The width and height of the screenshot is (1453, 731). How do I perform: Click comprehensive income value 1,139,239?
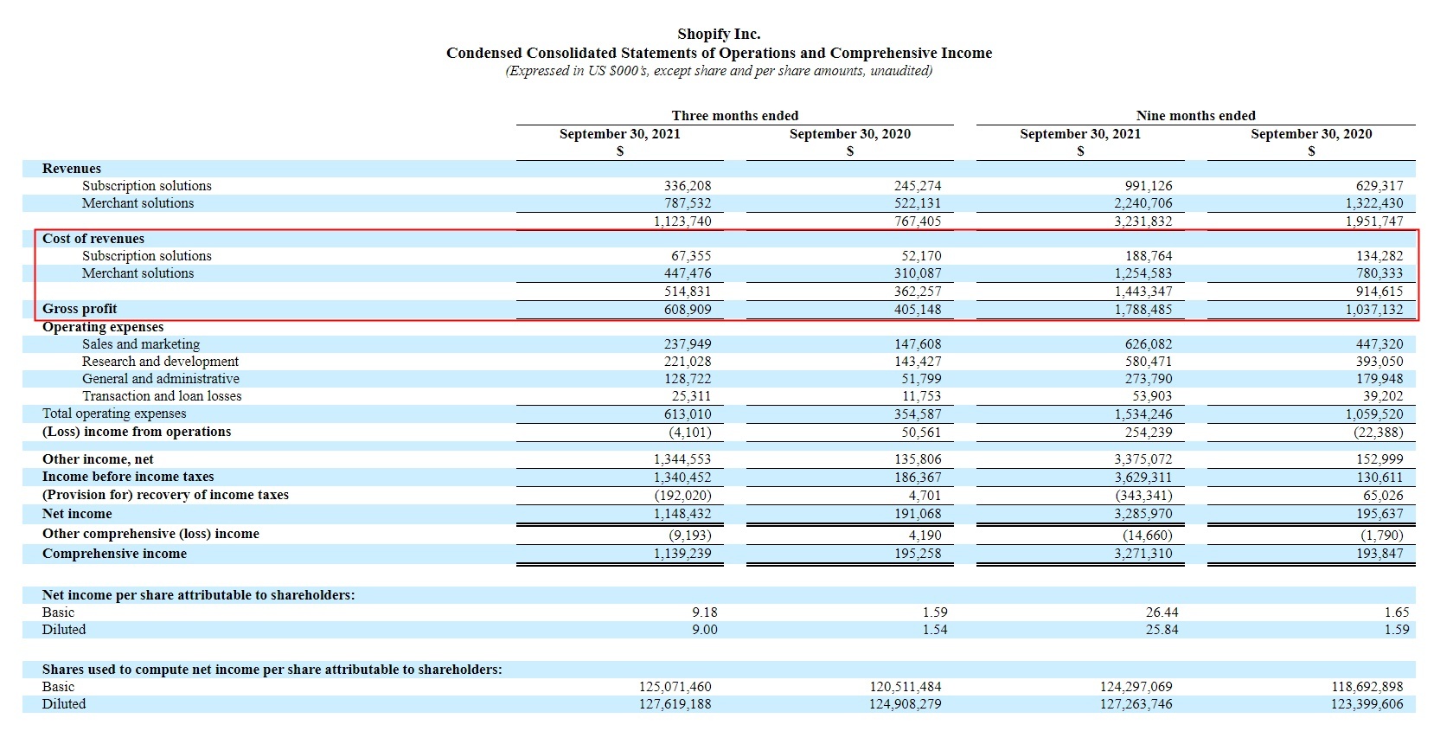682,554
